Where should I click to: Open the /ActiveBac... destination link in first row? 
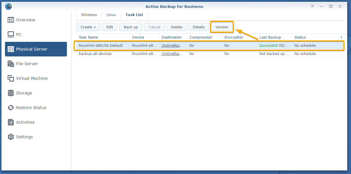[172, 46]
